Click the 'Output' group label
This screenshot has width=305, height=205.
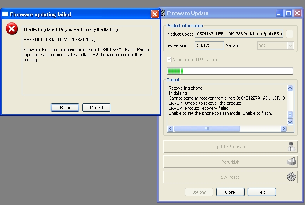click(173, 80)
